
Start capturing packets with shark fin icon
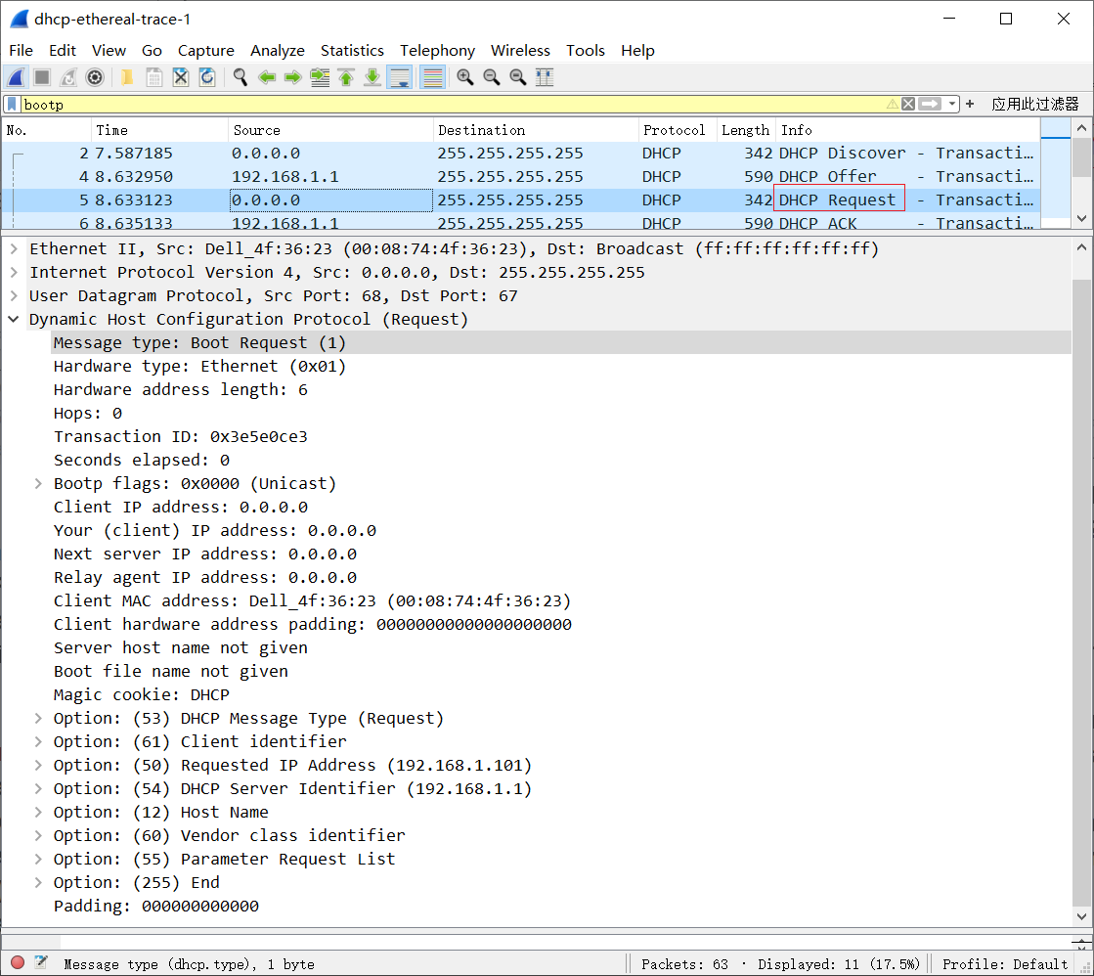pos(16,77)
